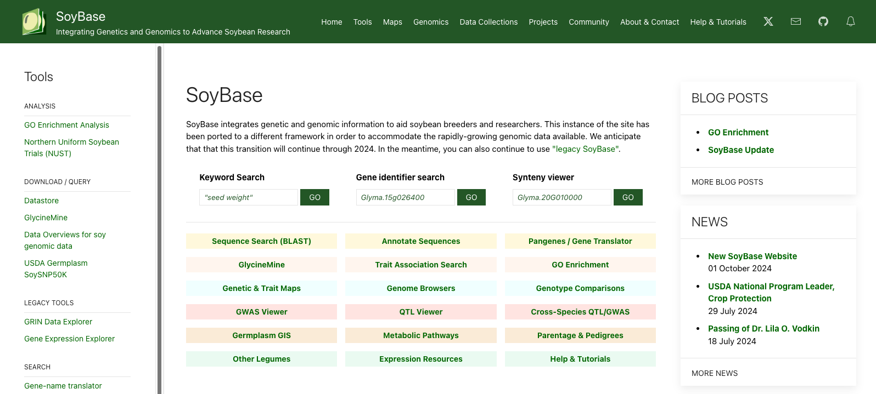
Task: Open GWAS Viewer
Action: tap(261, 312)
